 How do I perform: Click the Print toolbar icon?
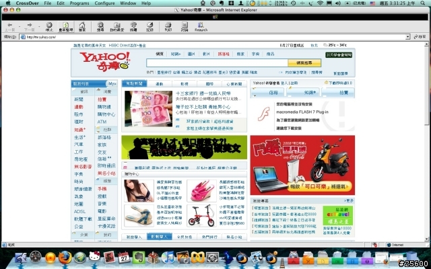tap(168, 27)
